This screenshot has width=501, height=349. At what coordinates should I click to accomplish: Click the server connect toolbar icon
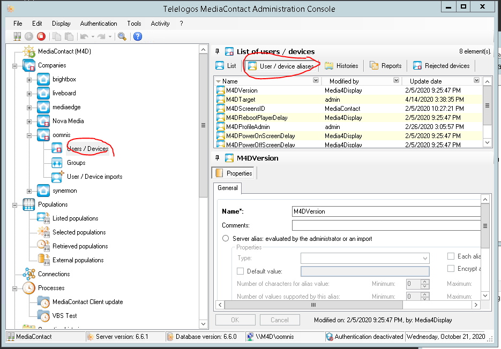coord(17,36)
